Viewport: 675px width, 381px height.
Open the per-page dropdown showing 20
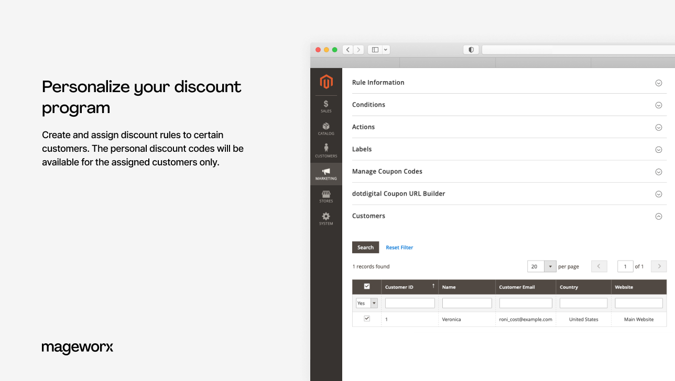(549, 266)
